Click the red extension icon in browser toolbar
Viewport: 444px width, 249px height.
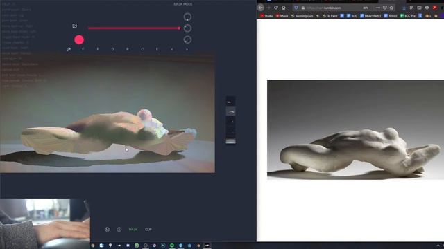tap(435, 8)
